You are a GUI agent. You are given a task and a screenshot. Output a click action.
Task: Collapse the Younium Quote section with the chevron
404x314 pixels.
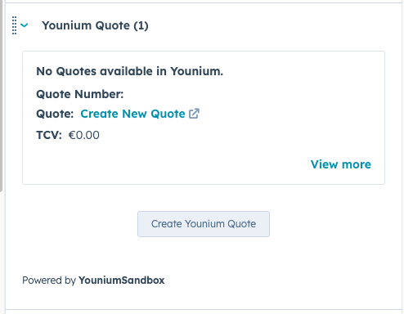pos(25,25)
